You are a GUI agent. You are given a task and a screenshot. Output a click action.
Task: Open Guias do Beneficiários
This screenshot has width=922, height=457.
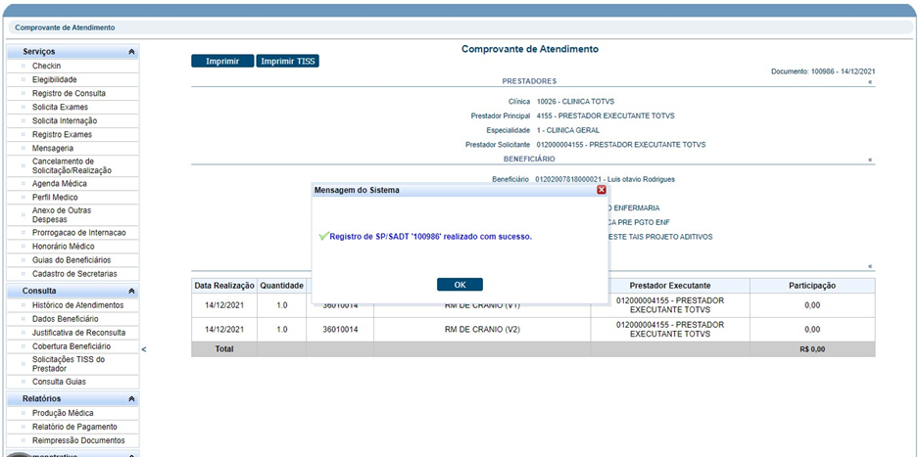72,259
